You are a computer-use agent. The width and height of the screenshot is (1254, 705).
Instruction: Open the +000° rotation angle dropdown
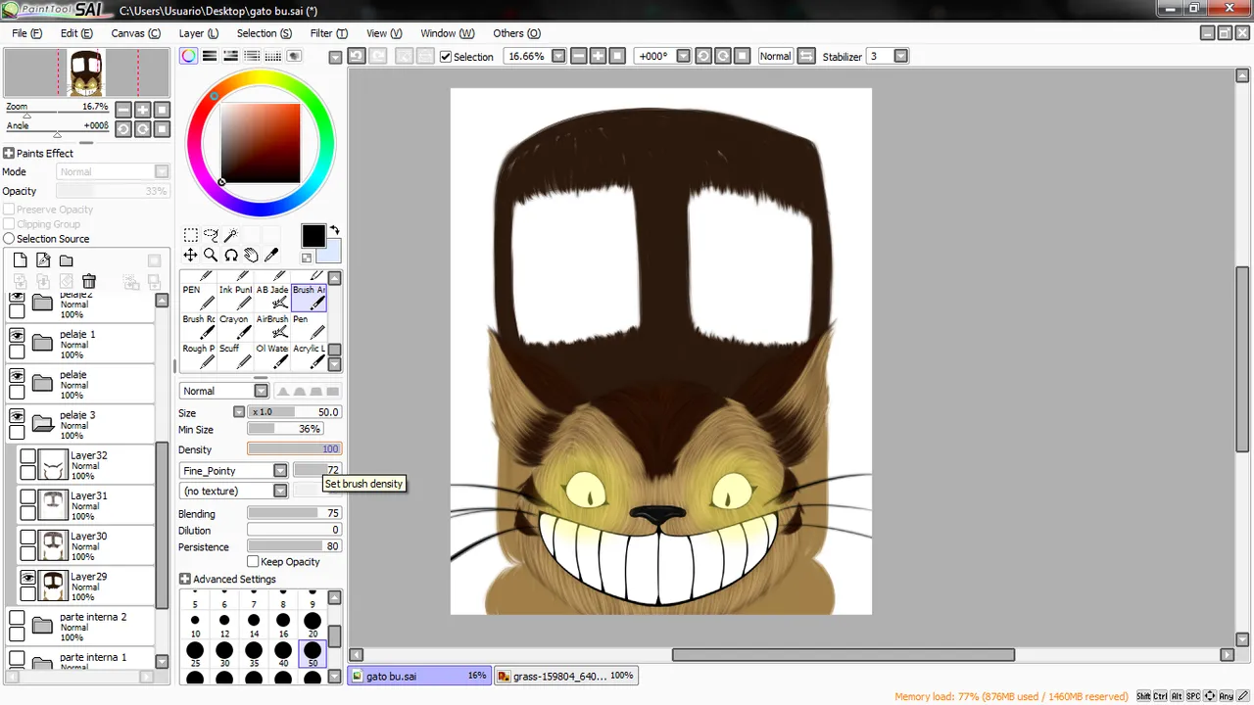click(683, 56)
